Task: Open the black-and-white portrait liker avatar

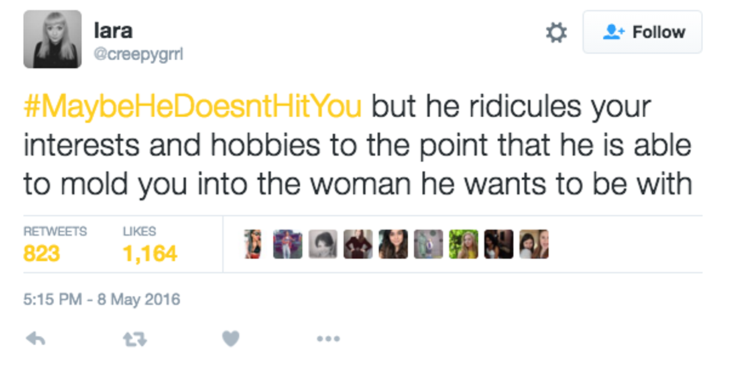Action: tap(323, 244)
